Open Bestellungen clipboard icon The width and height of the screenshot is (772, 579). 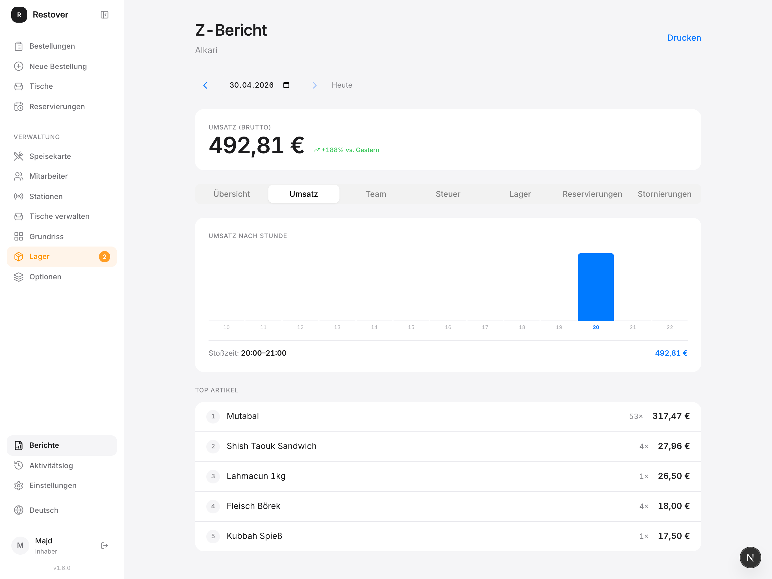click(18, 46)
